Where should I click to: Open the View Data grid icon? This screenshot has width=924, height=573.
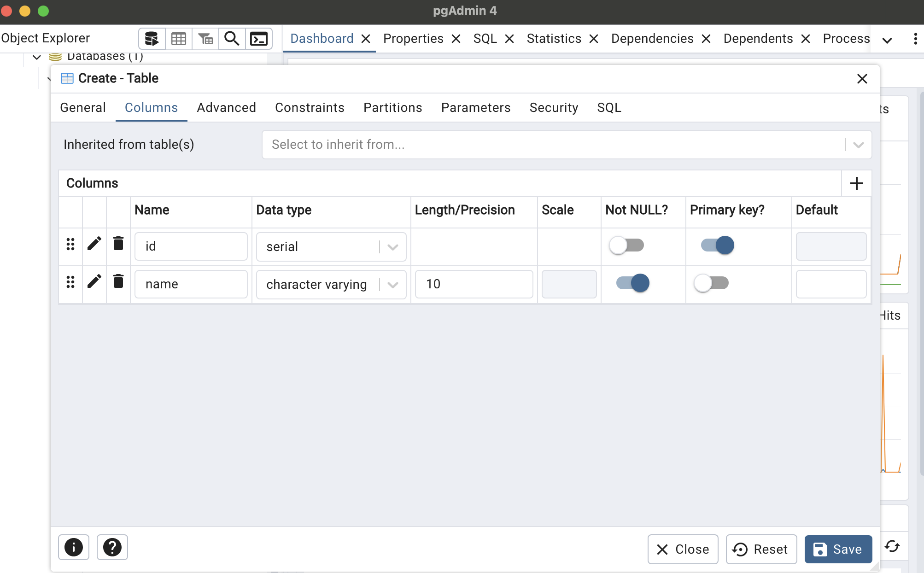coord(178,39)
